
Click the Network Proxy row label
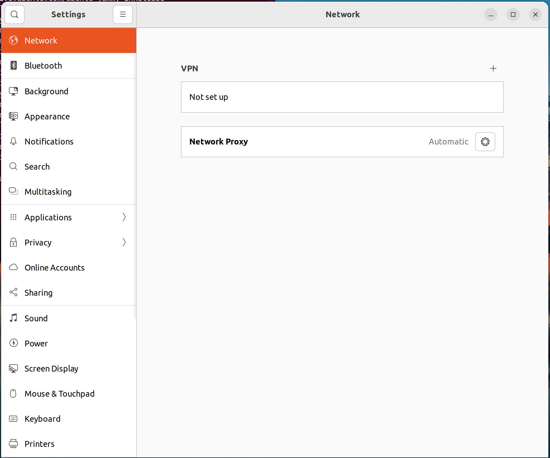click(219, 142)
